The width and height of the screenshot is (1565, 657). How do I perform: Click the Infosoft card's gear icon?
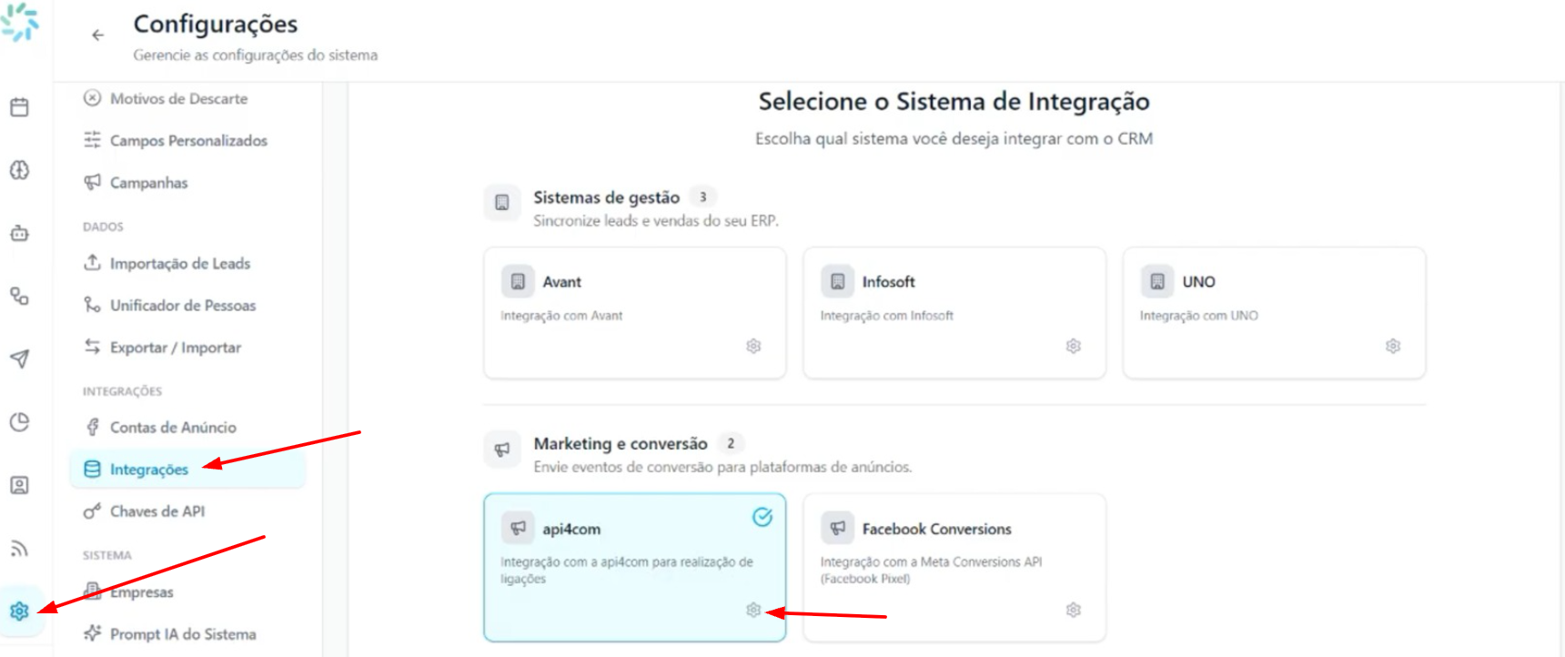point(1074,346)
